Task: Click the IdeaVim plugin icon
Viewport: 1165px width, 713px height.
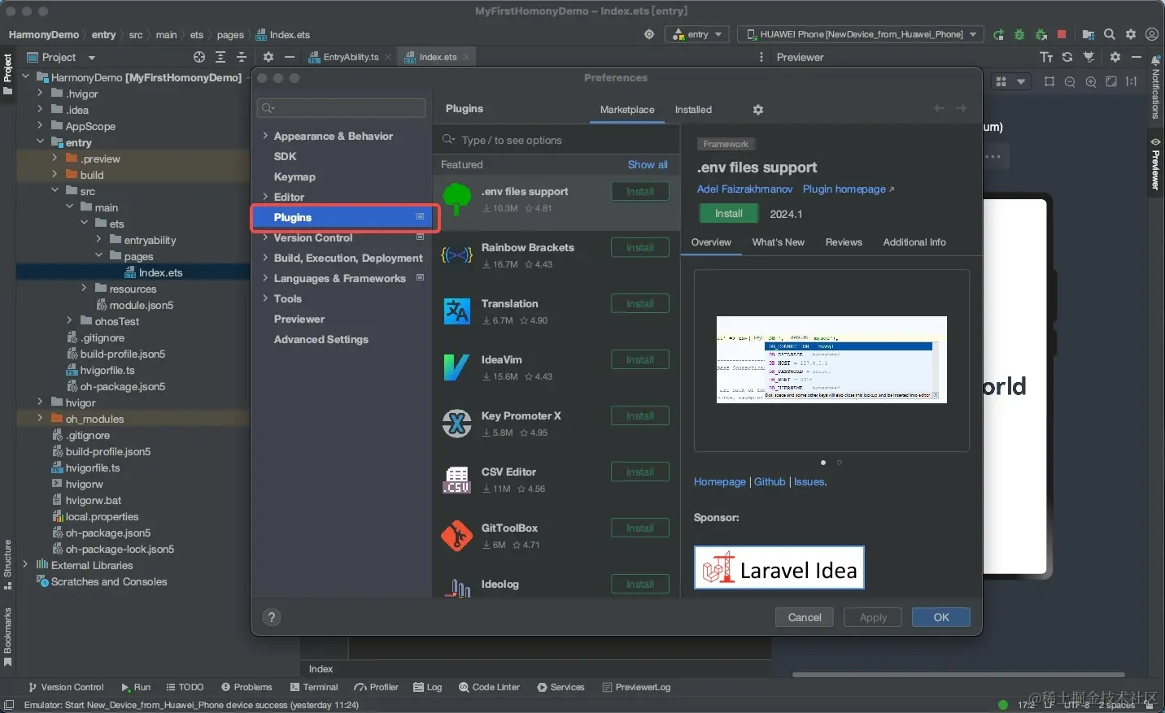Action: 456,367
